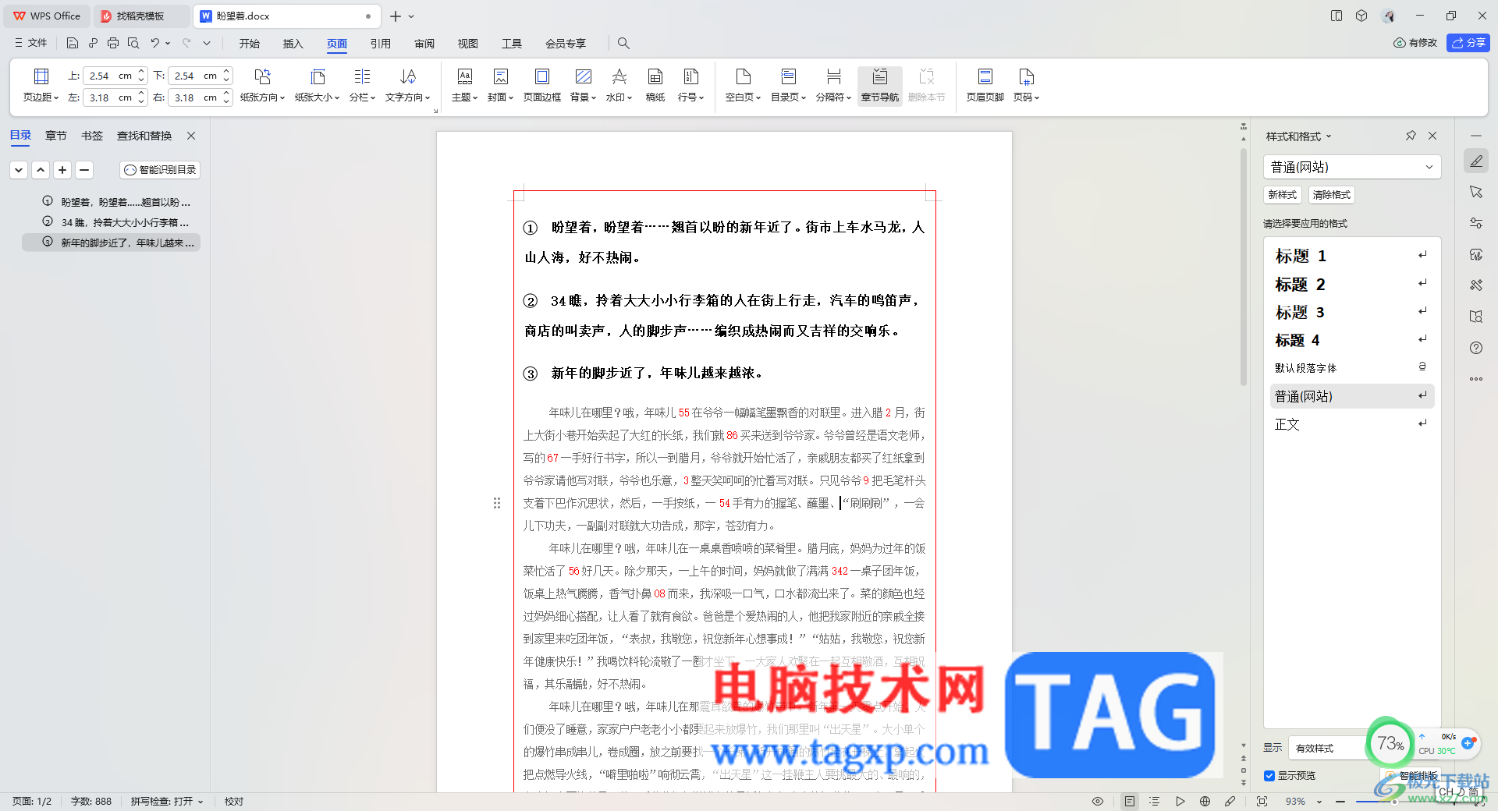This screenshot has width=1498, height=811.
Task: Click the search magnifier in menu bar
Action: (623, 44)
